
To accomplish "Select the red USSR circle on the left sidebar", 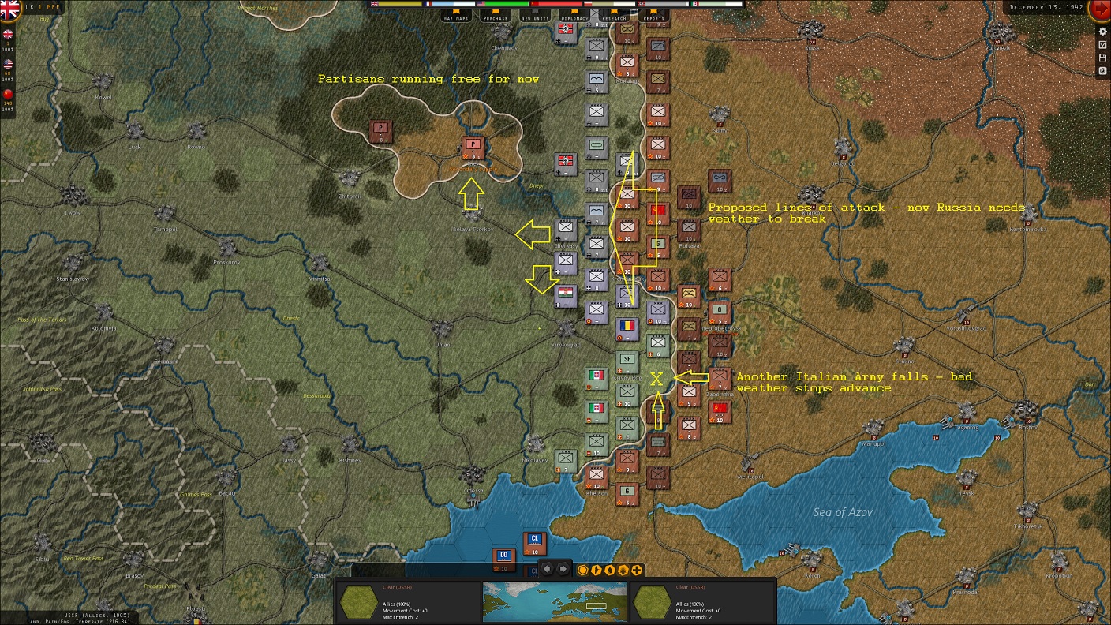I will 9,94.
